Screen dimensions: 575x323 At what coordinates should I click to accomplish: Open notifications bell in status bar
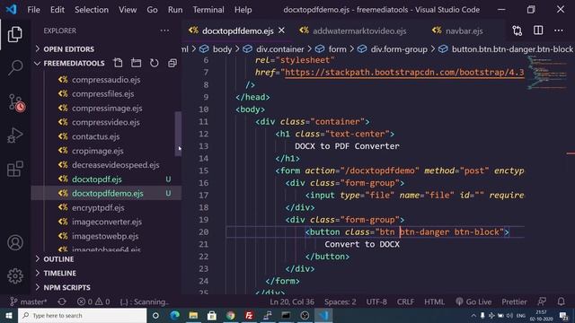coord(561,301)
